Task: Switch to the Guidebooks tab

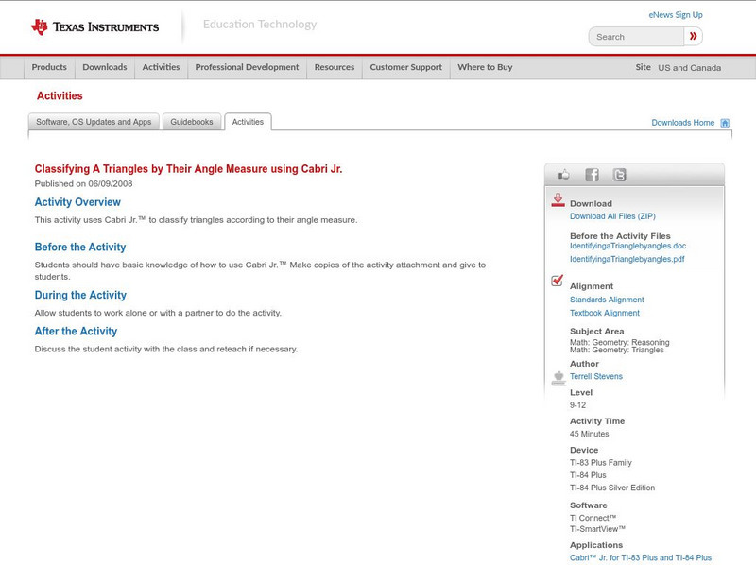Action: pyautogui.click(x=192, y=122)
